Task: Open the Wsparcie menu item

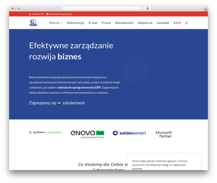Action: click(x=145, y=23)
